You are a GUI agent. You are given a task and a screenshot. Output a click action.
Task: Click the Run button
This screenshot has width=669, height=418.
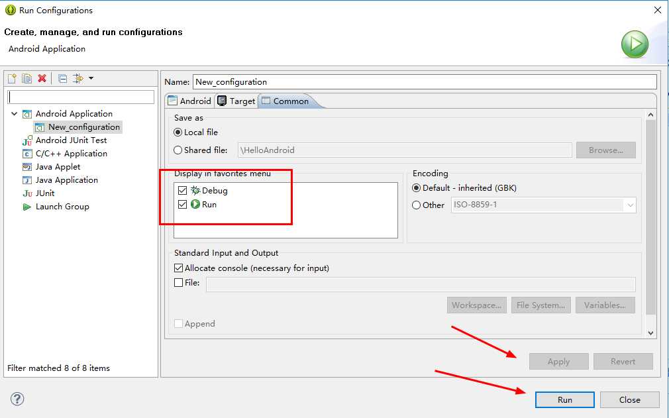click(x=564, y=399)
